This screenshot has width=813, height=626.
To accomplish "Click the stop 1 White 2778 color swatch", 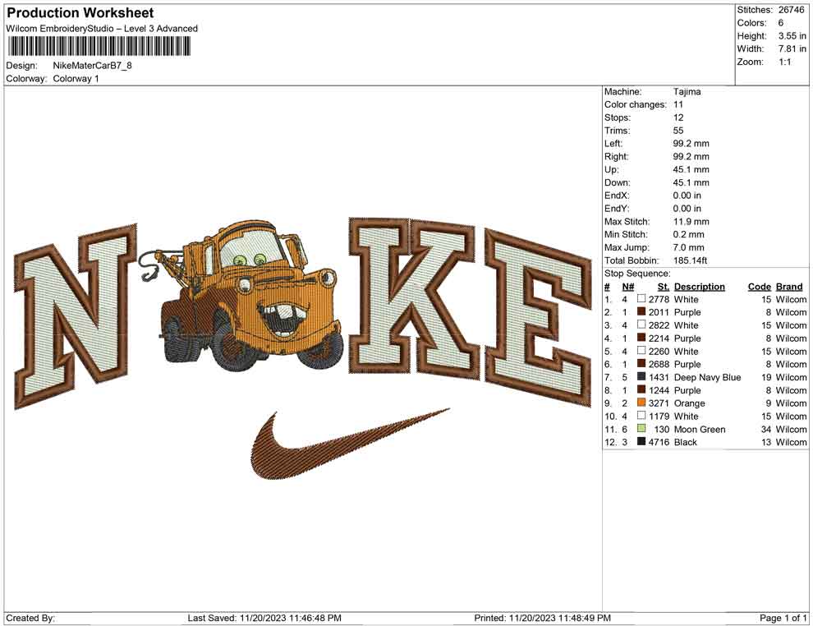I will click(x=641, y=299).
